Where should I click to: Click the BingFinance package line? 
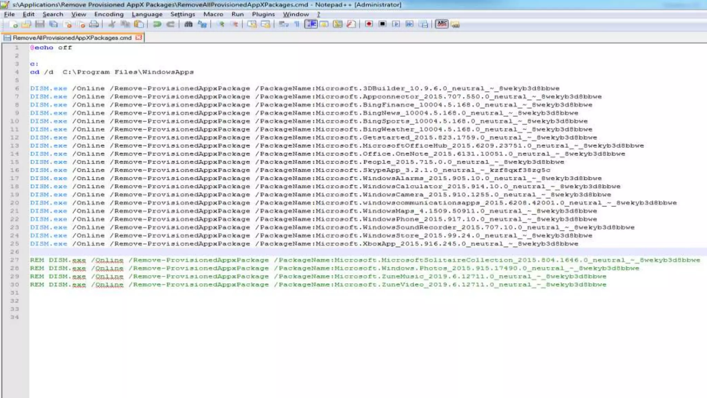click(x=311, y=105)
